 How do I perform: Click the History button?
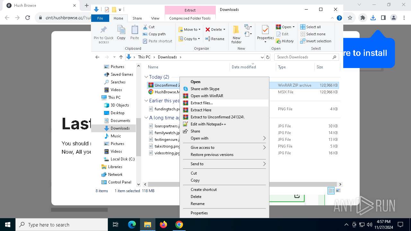click(284, 41)
